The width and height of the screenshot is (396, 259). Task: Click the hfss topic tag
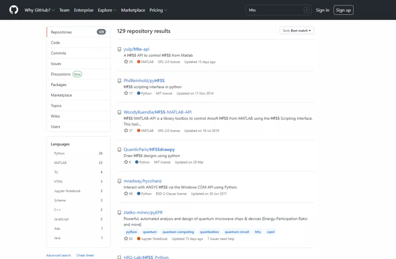coord(258,232)
